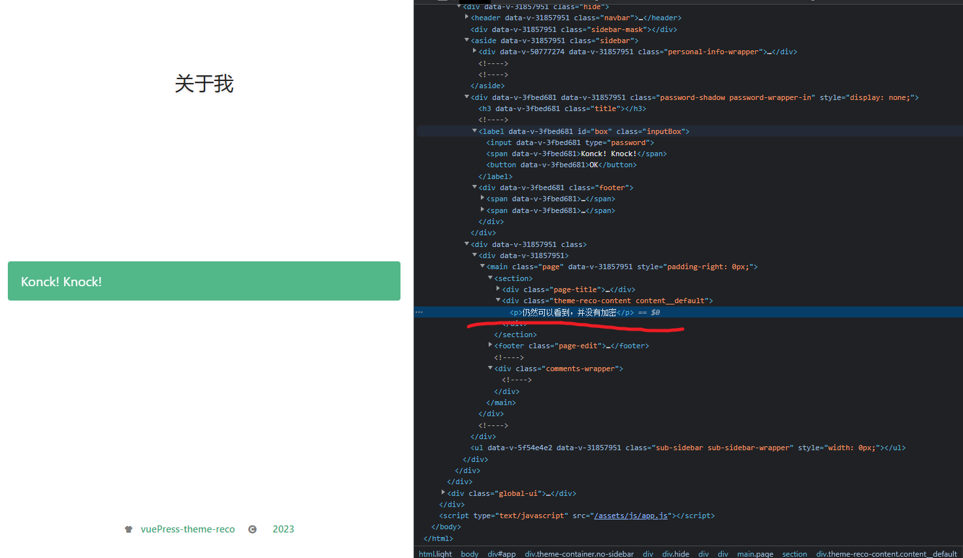Collapse the theme-reco-content div node

tap(498, 301)
